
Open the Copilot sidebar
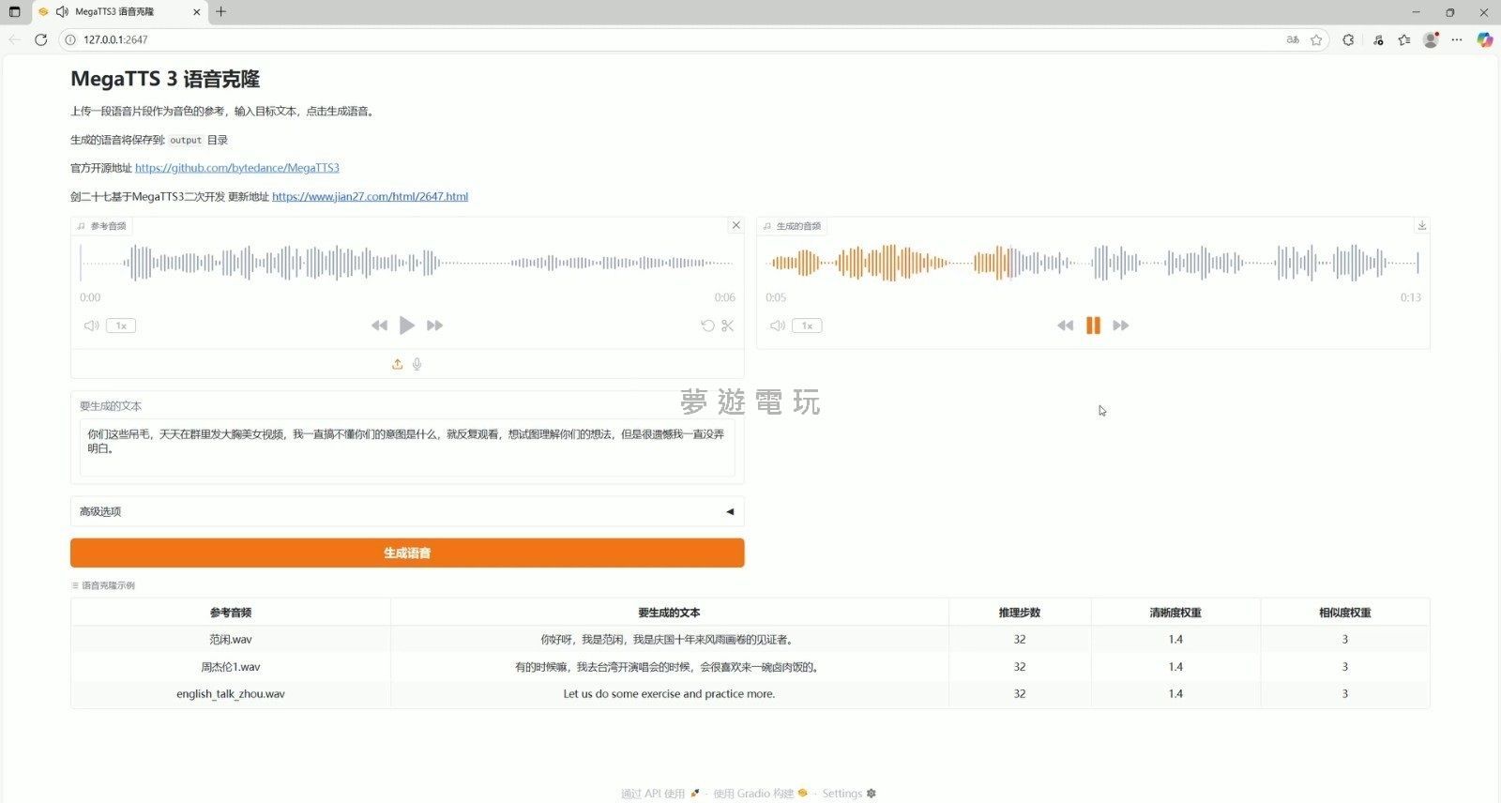(x=1485, y=39)
